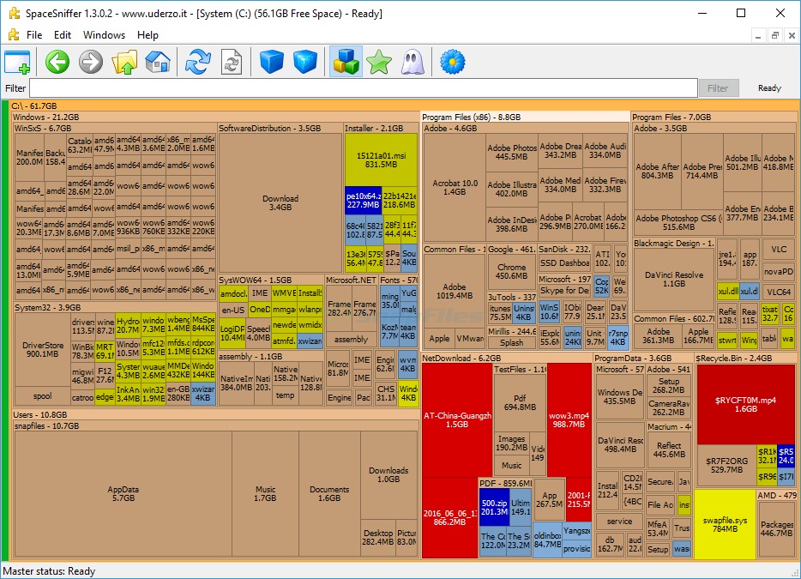Click the More detail cube icon
The image size is (801, 579).
304,62
